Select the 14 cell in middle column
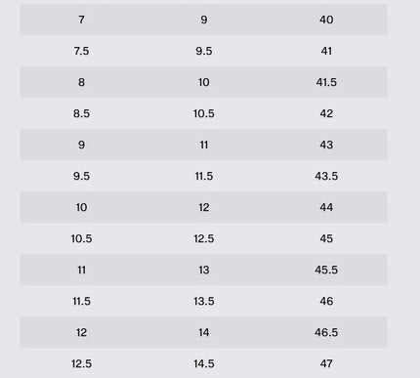 tap(204, 332)
